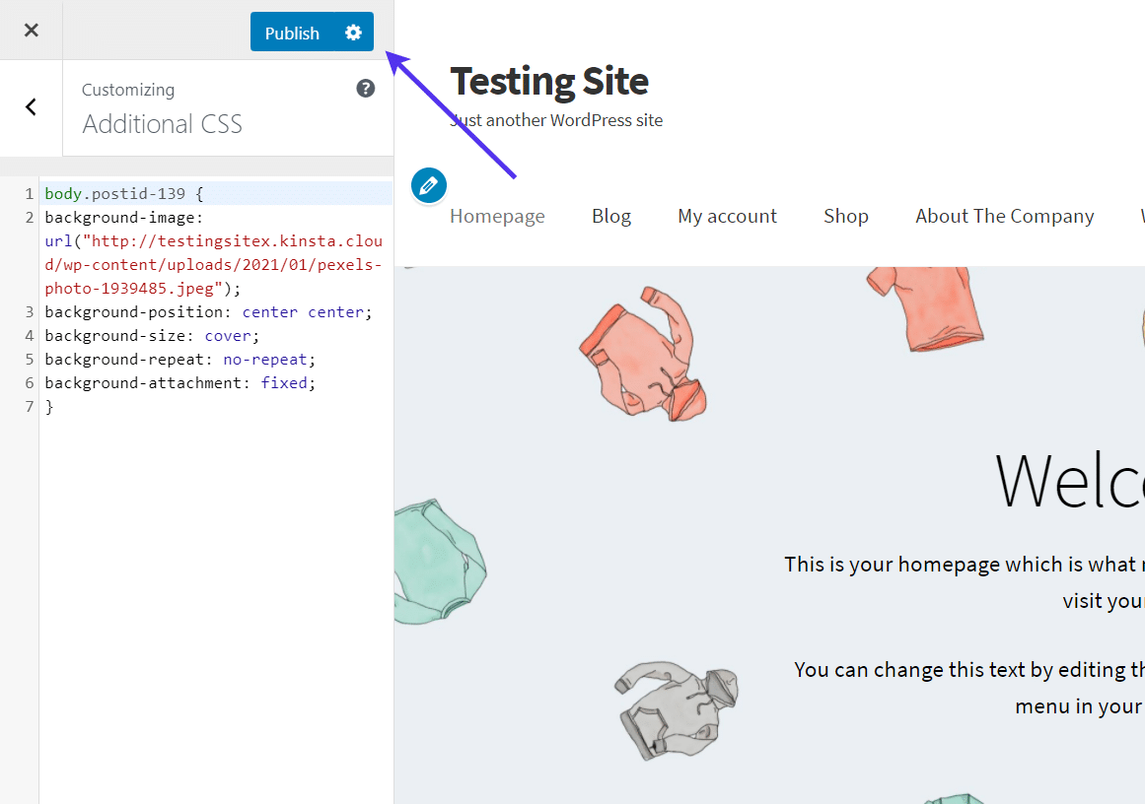Click the background-position: center center line
Image resolution: width=1145 pixels, height=804 pixels.
[208, 311]
